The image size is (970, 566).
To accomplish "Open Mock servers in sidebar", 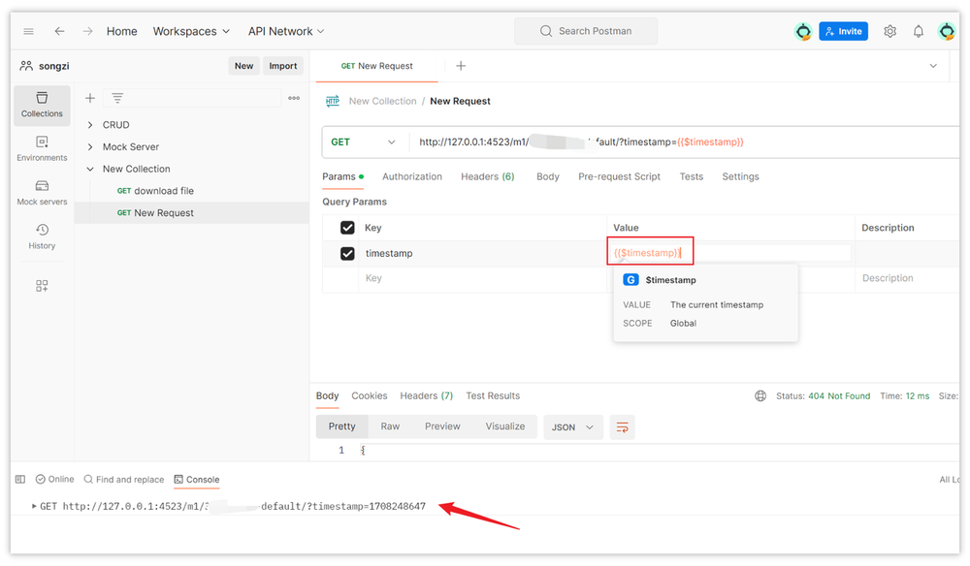I will coord(42,193).
